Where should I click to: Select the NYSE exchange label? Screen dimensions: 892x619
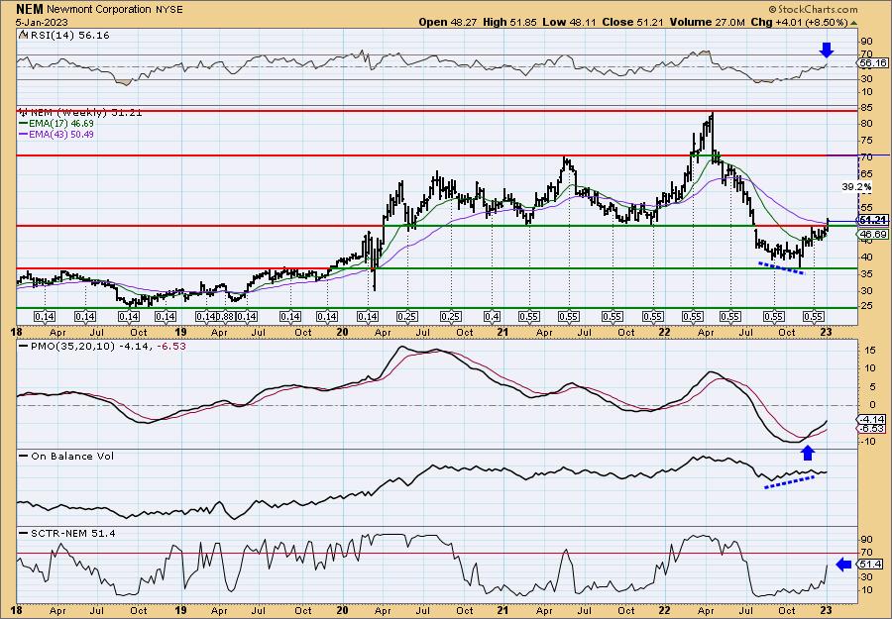click(x=168, y=10)
